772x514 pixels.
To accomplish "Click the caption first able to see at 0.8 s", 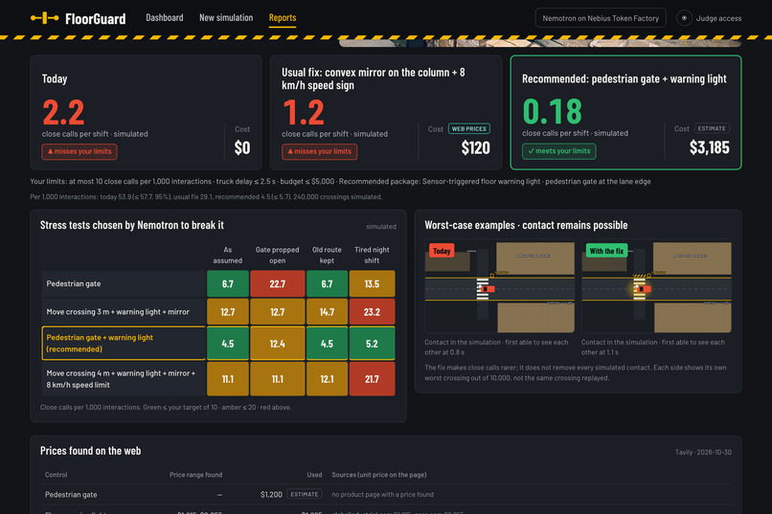I will 496,347.
